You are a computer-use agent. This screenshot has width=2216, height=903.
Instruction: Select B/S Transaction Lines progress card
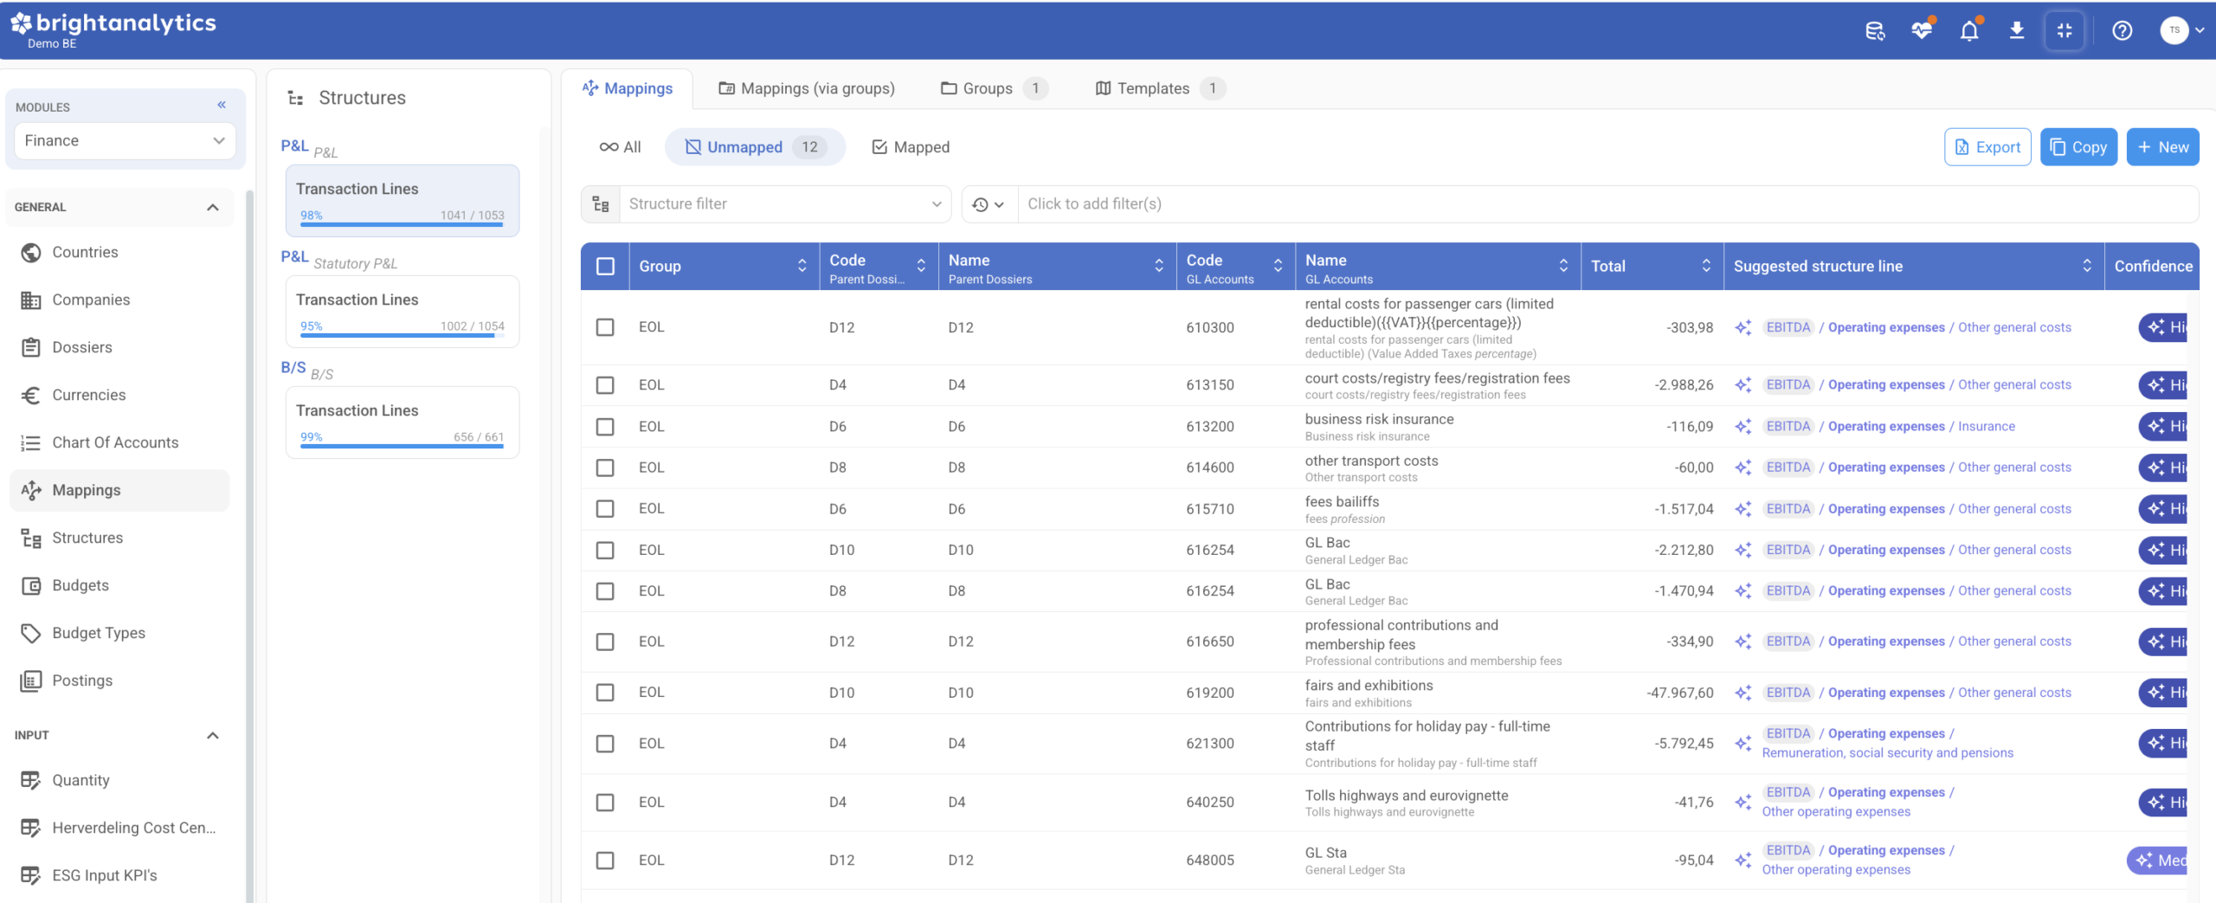click(403, 422)
